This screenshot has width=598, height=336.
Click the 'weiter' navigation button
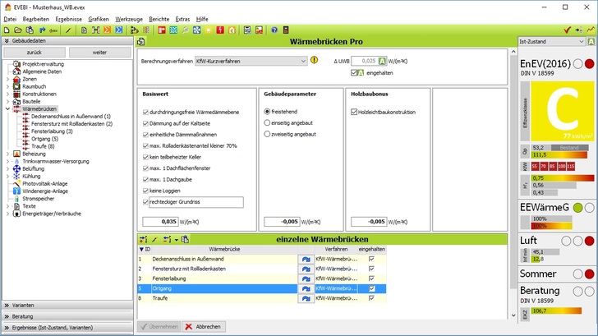99,52
